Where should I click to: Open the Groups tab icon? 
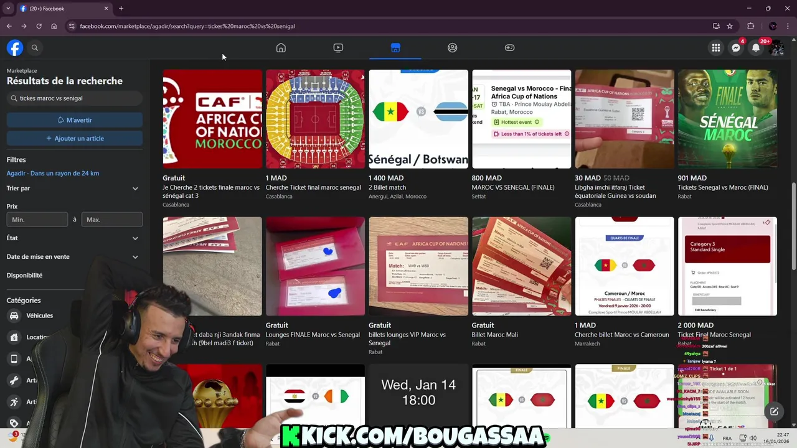pyautogui.click(x=453, y=48)
